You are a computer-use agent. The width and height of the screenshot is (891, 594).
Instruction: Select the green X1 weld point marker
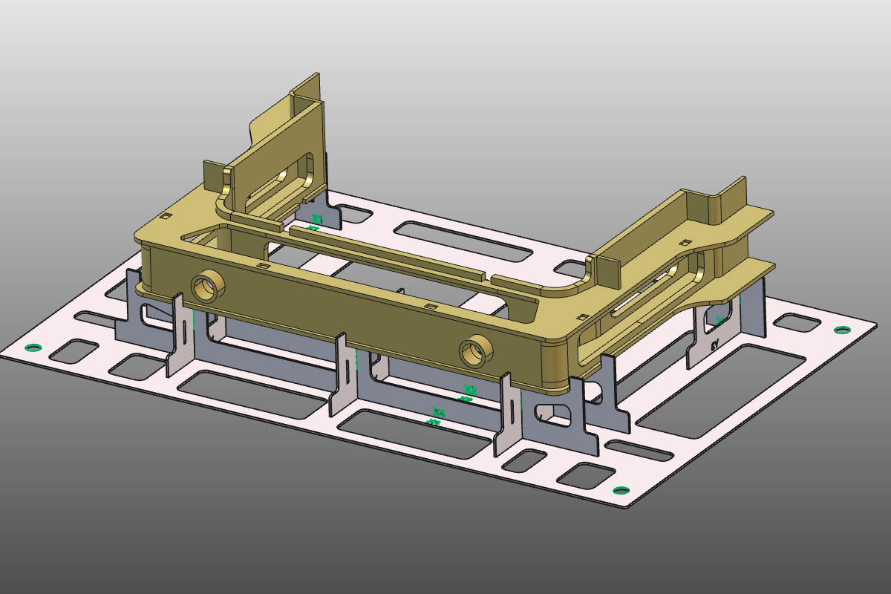[x=316, y=218]
